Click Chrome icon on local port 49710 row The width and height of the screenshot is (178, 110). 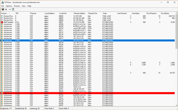point(2,28)
